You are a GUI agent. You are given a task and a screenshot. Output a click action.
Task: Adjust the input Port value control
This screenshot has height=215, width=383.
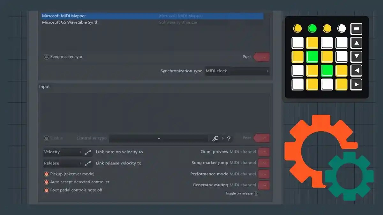point(262,138)
